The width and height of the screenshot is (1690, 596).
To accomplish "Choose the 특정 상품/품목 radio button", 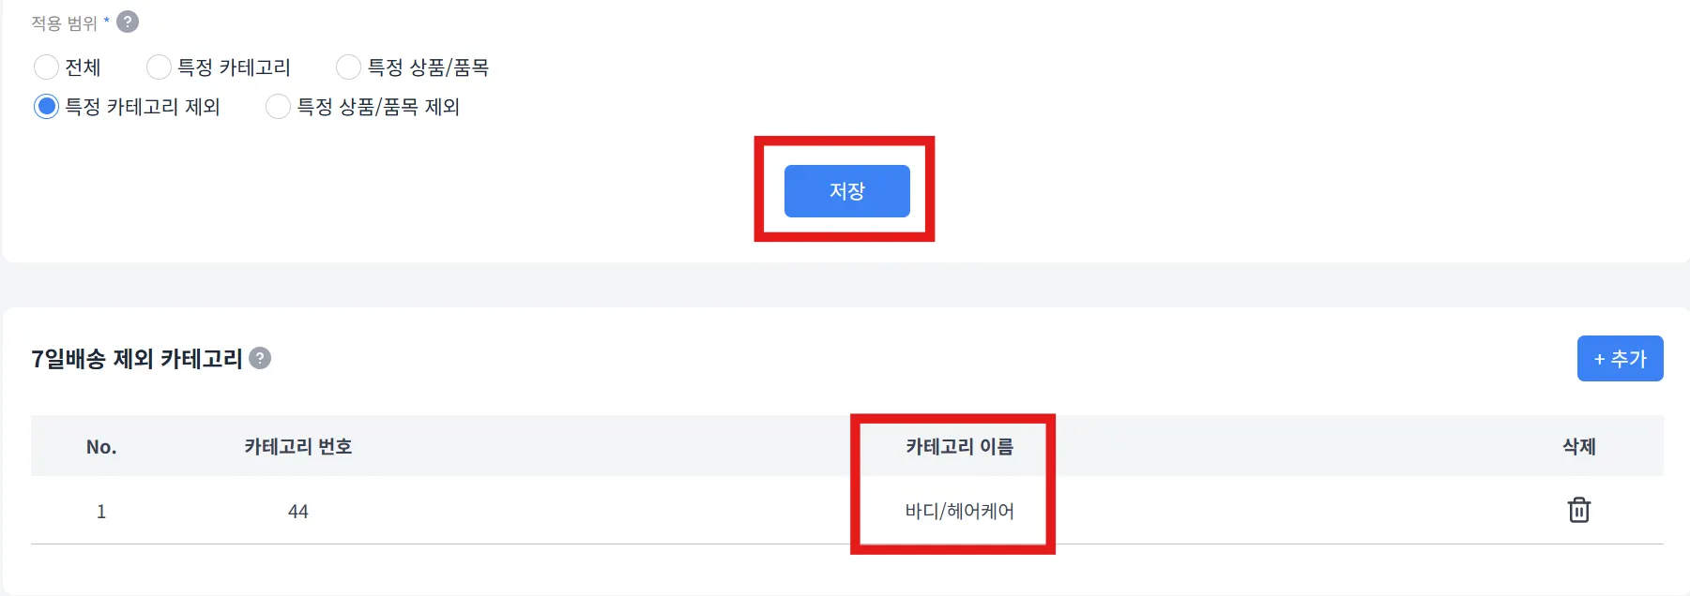I will 348,67.
